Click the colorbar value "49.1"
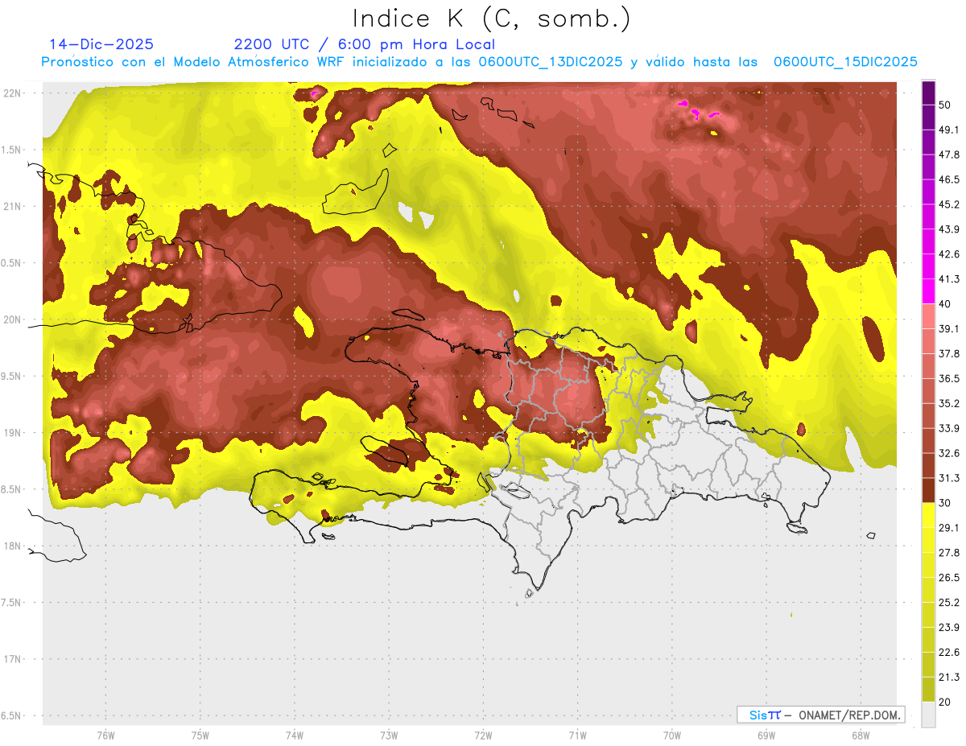This screenshot has height=746, width=966. (949, 130)
